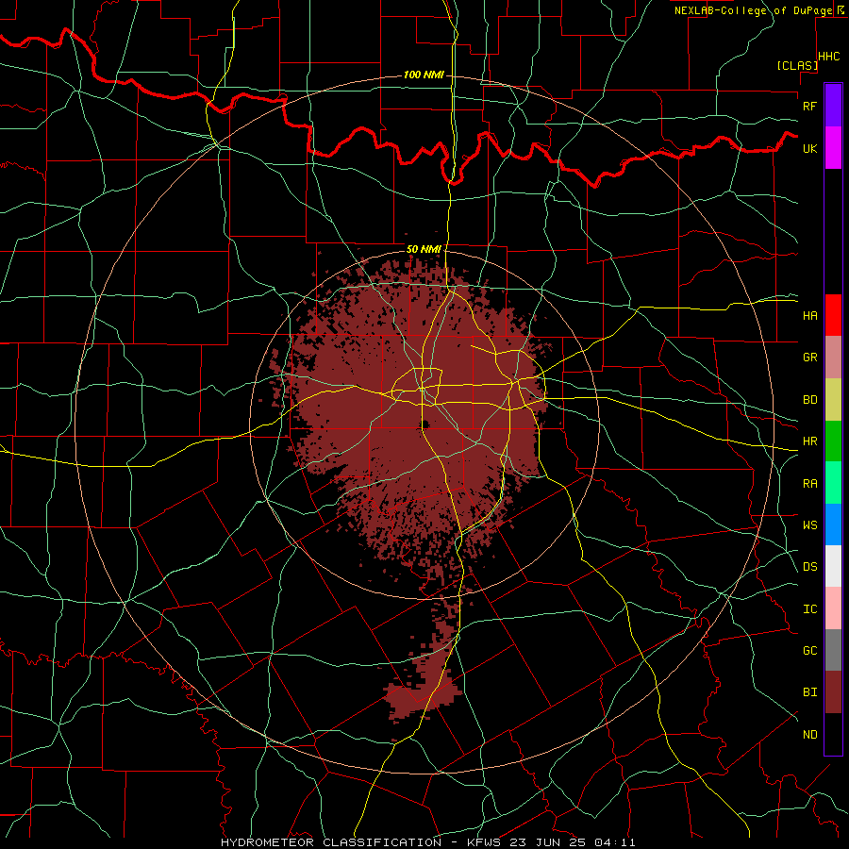849x849 pixels.
Task: Click the DS legend label
Action: pos(809,566)
